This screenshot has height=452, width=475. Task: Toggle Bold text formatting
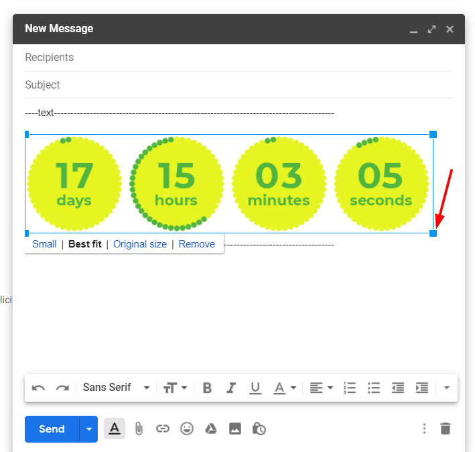pos(207,388)
